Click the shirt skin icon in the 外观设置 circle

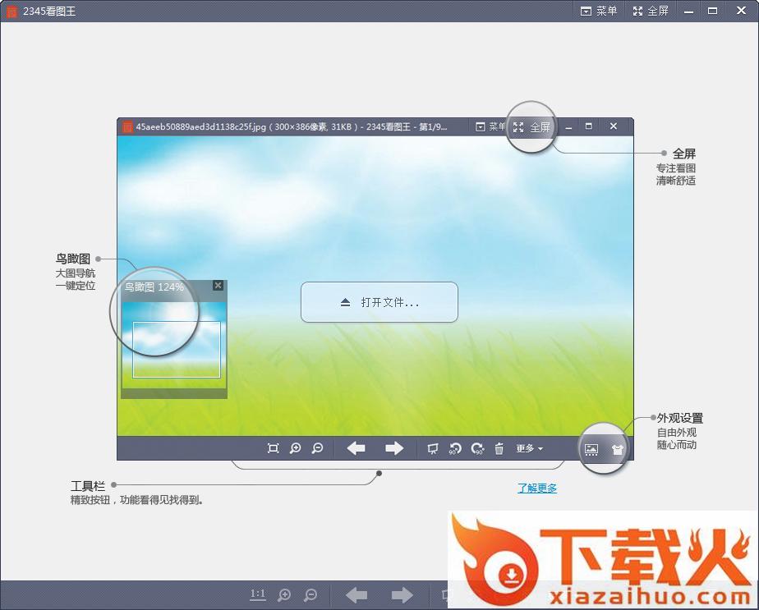click(617, 450)
